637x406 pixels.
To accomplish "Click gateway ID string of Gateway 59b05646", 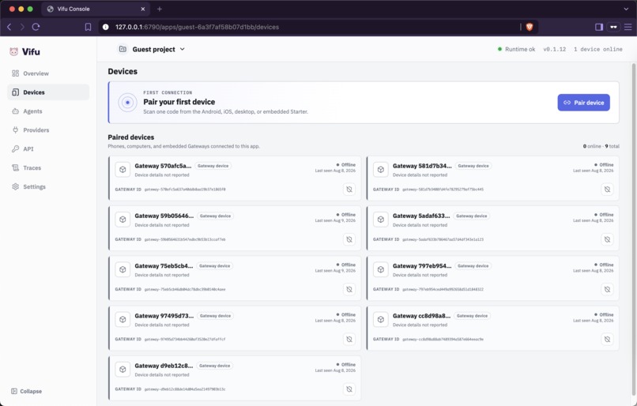I will pyautogui.click(x=185, y=239).
